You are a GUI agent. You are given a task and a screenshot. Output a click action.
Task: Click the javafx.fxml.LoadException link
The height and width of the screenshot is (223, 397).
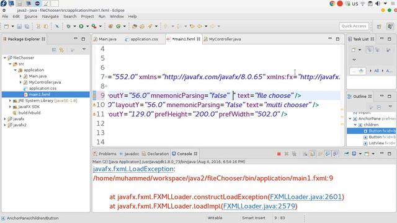[133, 169]
